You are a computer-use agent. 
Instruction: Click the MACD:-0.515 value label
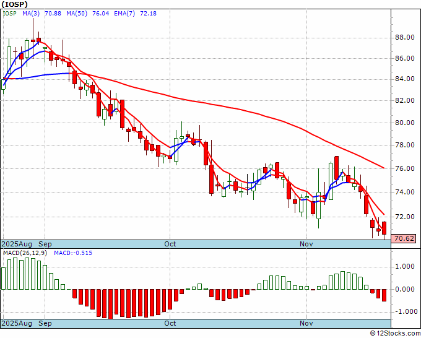click(x=73, y=253)
